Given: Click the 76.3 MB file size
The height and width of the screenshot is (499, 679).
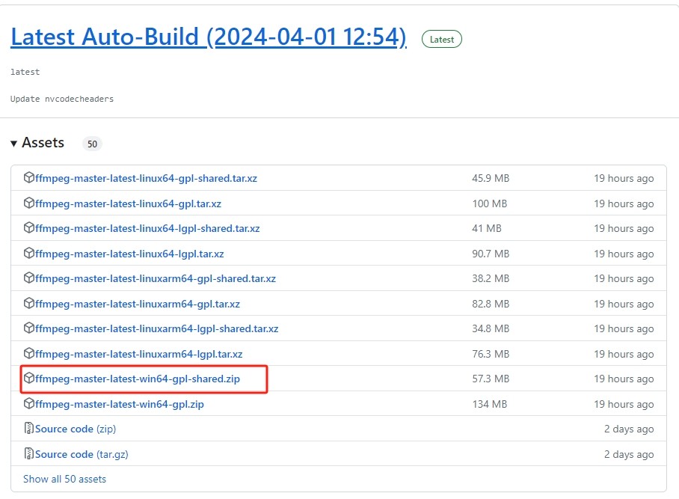Looking at the screenshot, I should pos(491,354).
